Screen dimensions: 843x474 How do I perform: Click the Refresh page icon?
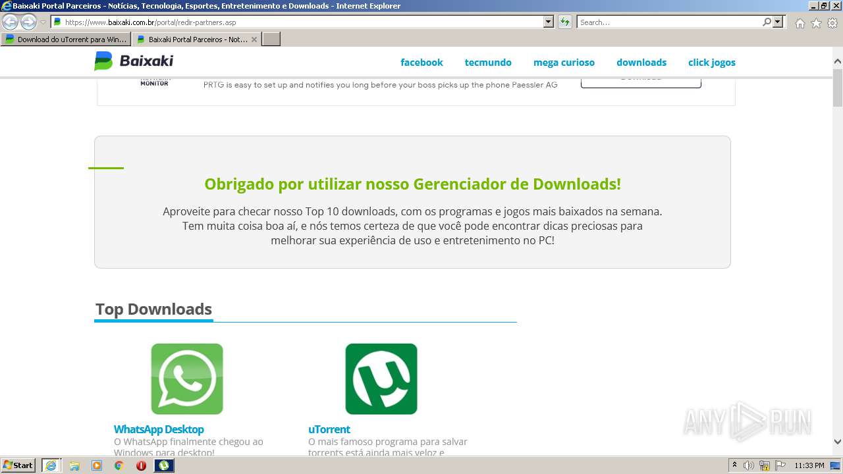pyautogui.click(x=565, y=22)
